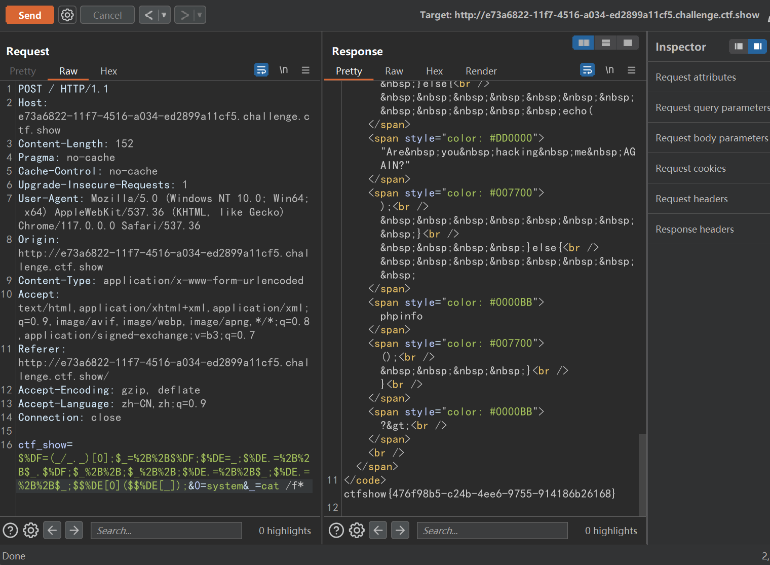Click the Send request button
The height and width of the screenshot is (565, 770).
tap(30, 15)
